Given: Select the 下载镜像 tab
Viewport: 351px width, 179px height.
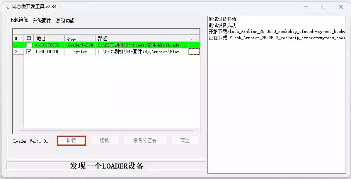Looking at the screenshot, I should tap(19, 20).
